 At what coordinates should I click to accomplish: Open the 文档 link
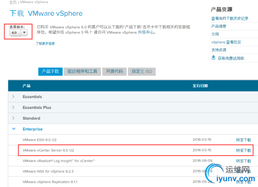tap(215, 34)
